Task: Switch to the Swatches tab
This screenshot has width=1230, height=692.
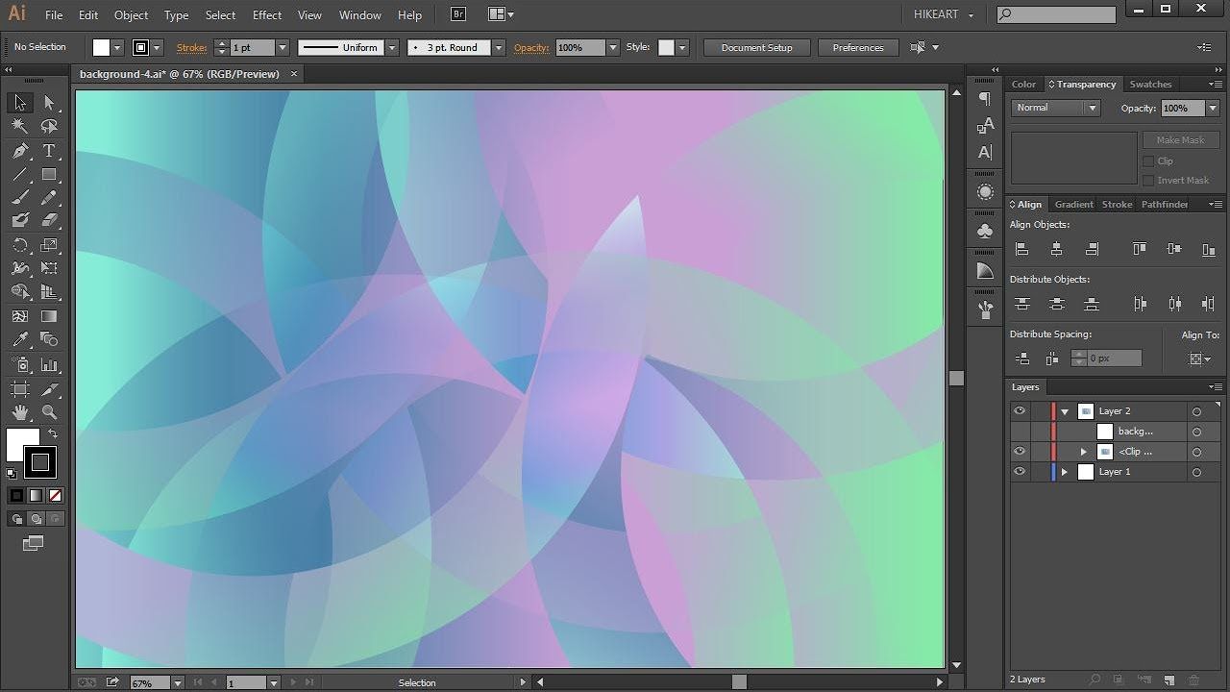Action: (x=1150, y=85)
